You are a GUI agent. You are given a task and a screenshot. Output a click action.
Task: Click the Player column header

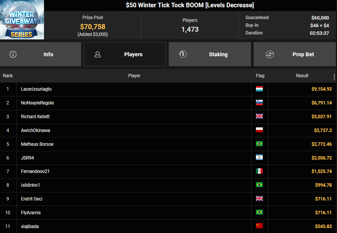coord(134,76)
